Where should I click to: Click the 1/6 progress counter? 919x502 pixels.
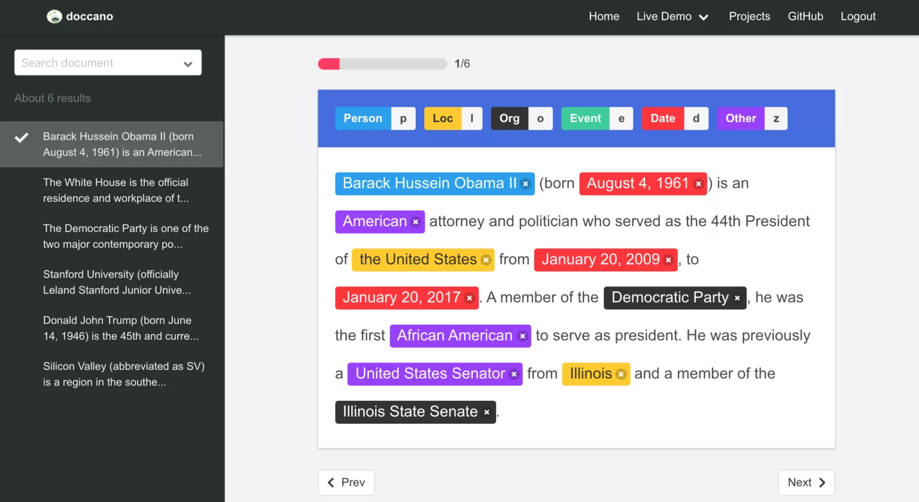pyautogui.click(x=462, y=64)
